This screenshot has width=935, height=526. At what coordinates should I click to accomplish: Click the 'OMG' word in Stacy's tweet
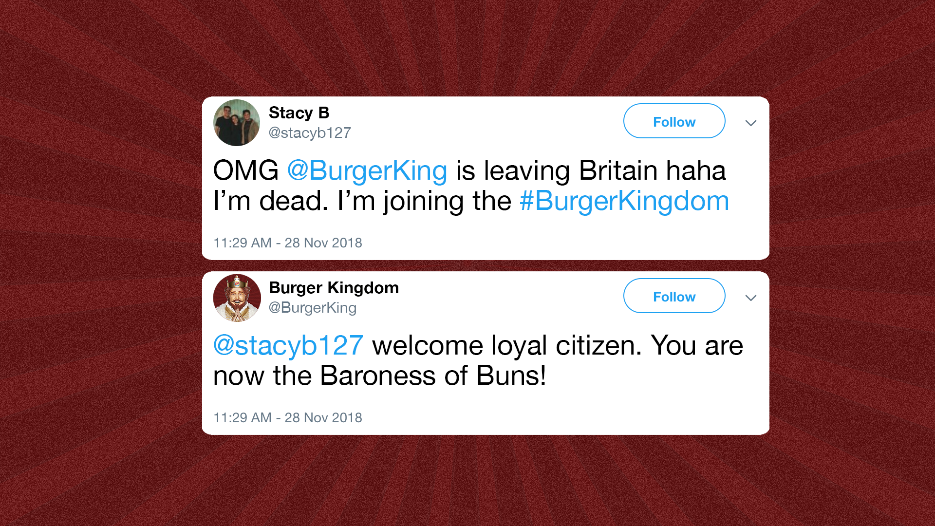click(246, 170)
